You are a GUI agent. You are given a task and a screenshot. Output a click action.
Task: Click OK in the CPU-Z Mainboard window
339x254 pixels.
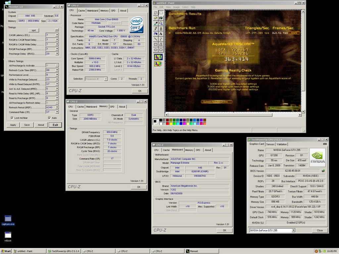(225, 230)
